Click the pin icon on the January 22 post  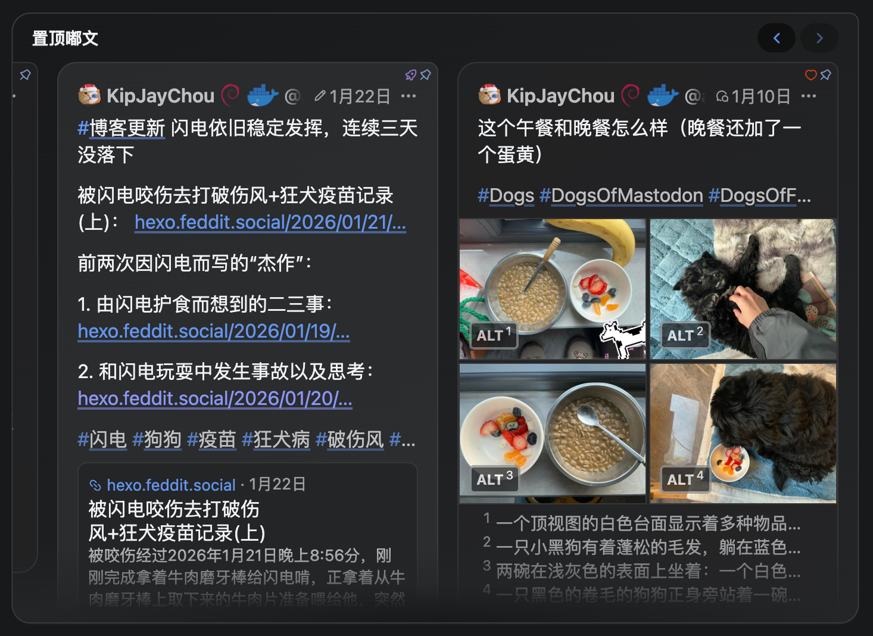point(425,75)
